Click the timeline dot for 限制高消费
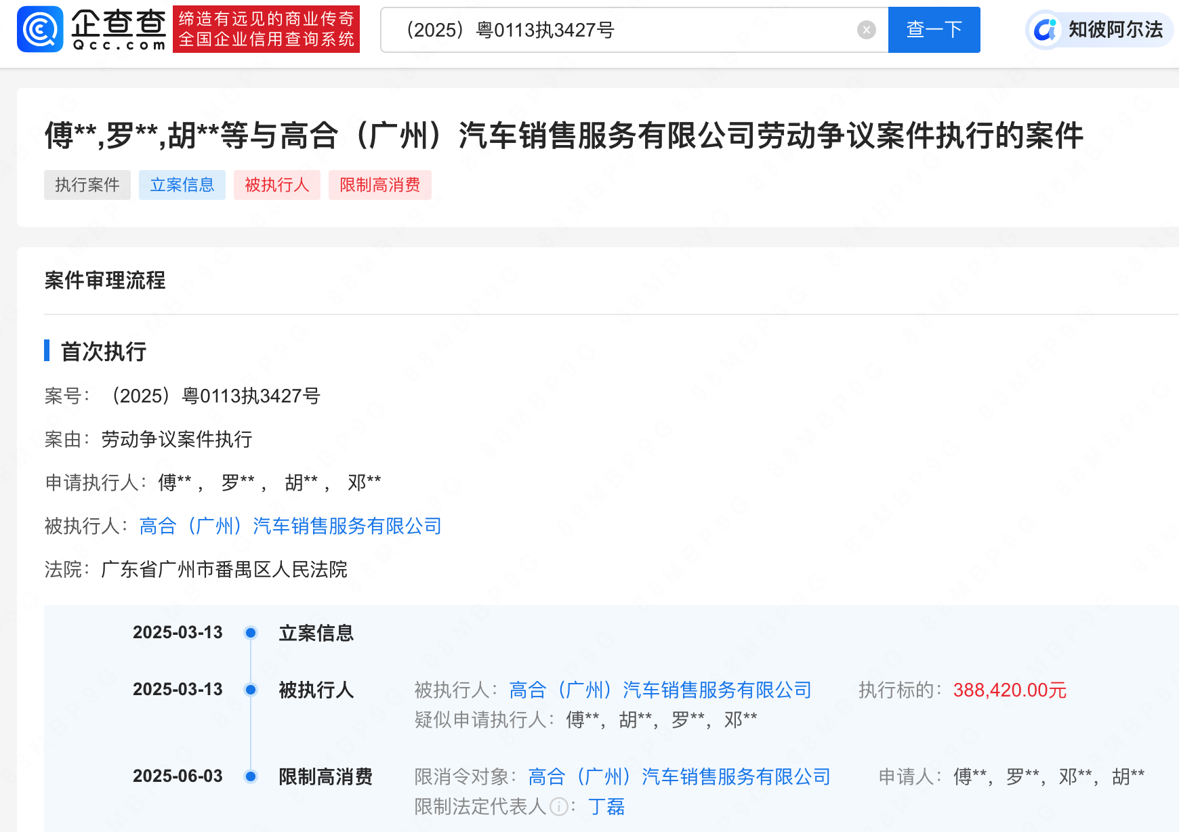 251,776
